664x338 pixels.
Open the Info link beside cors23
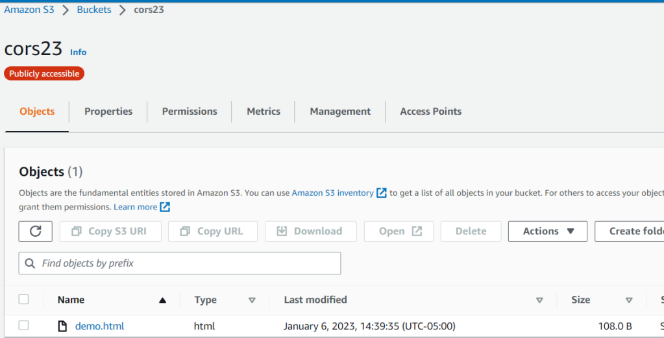[x=79, y=52]
